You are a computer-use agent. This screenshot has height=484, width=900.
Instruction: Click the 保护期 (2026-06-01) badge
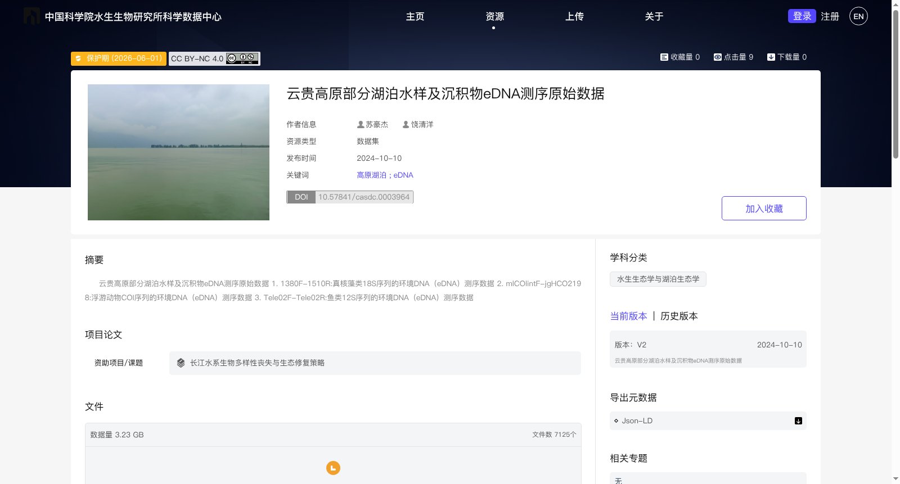click(x=119, y=58)
